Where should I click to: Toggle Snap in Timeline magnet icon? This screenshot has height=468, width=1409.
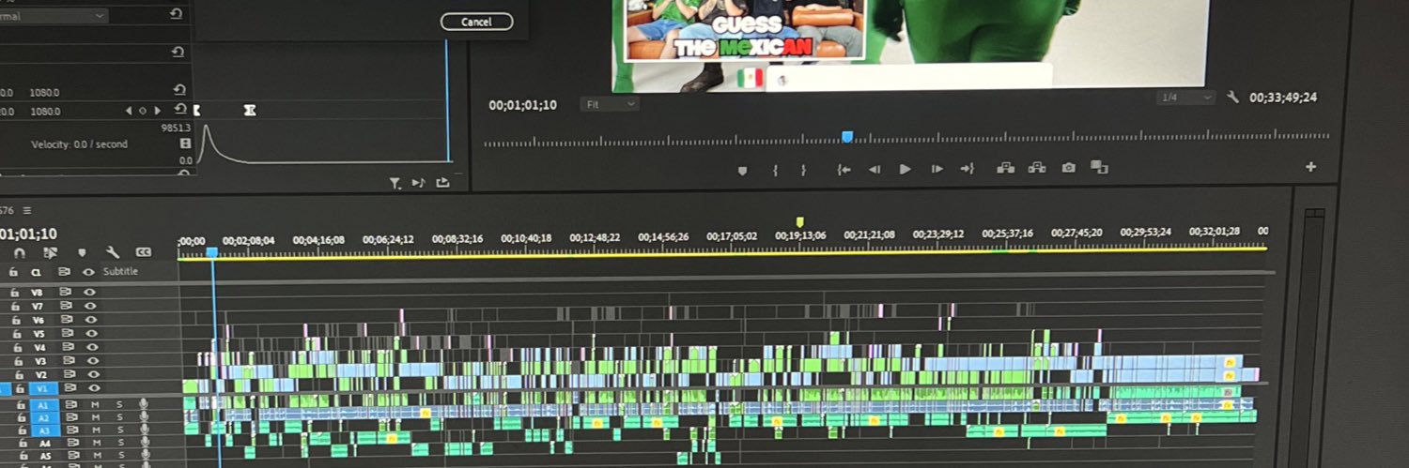point(19,253)
